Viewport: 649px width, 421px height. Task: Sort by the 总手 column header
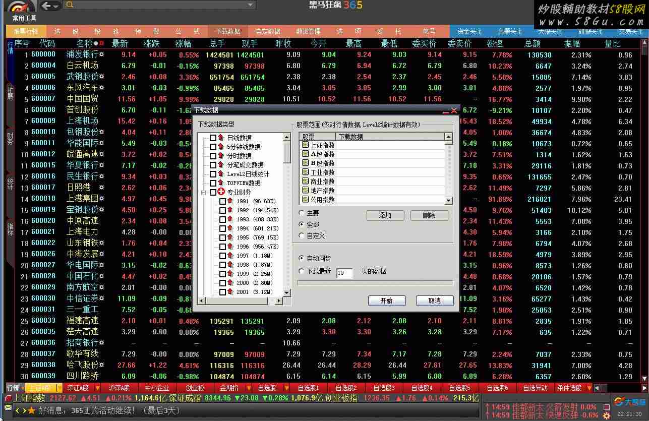(x=217, y=44)
